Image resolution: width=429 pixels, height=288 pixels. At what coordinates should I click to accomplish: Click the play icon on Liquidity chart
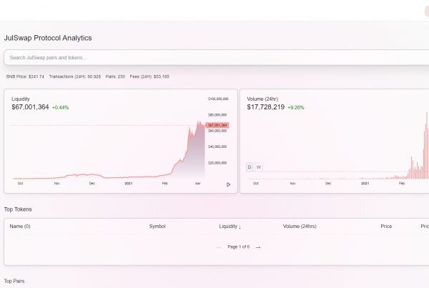click(229, 184)
